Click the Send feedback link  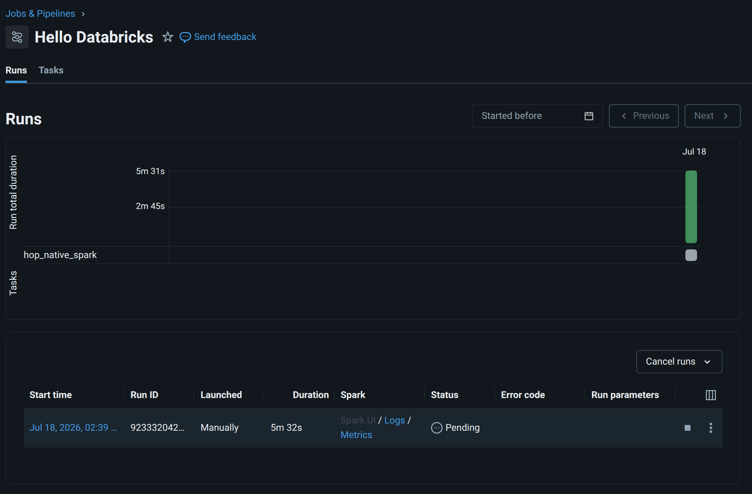(225, 37)
